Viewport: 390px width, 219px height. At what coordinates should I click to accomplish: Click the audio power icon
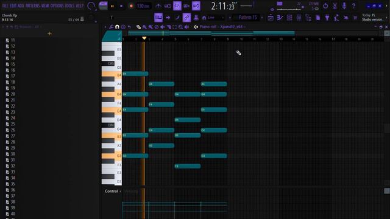click(x=325, y=6)
